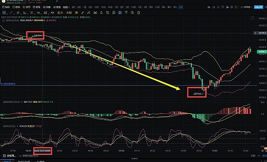Screen dimensions: 267x162
Task: Click the share icon at far top right
Action: pos(266,7)
